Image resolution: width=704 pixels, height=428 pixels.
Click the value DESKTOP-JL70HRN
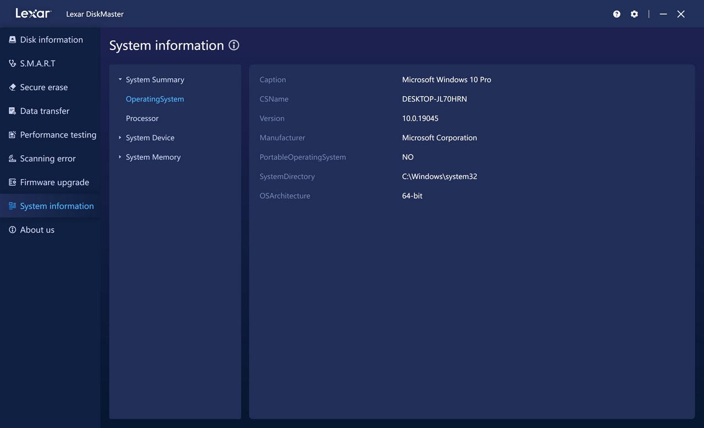[x=435, y=99]
